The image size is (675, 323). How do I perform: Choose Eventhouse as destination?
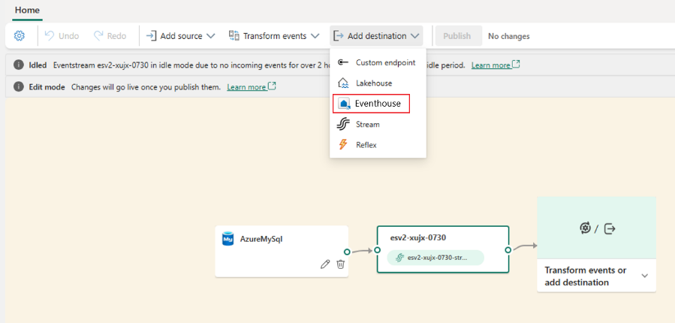pos(371,104)
